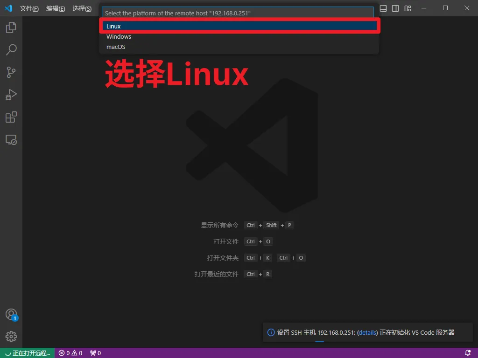This screenshot has height=358, width=478.
Task: Close the VS Code window
Action: pos(467,8)
